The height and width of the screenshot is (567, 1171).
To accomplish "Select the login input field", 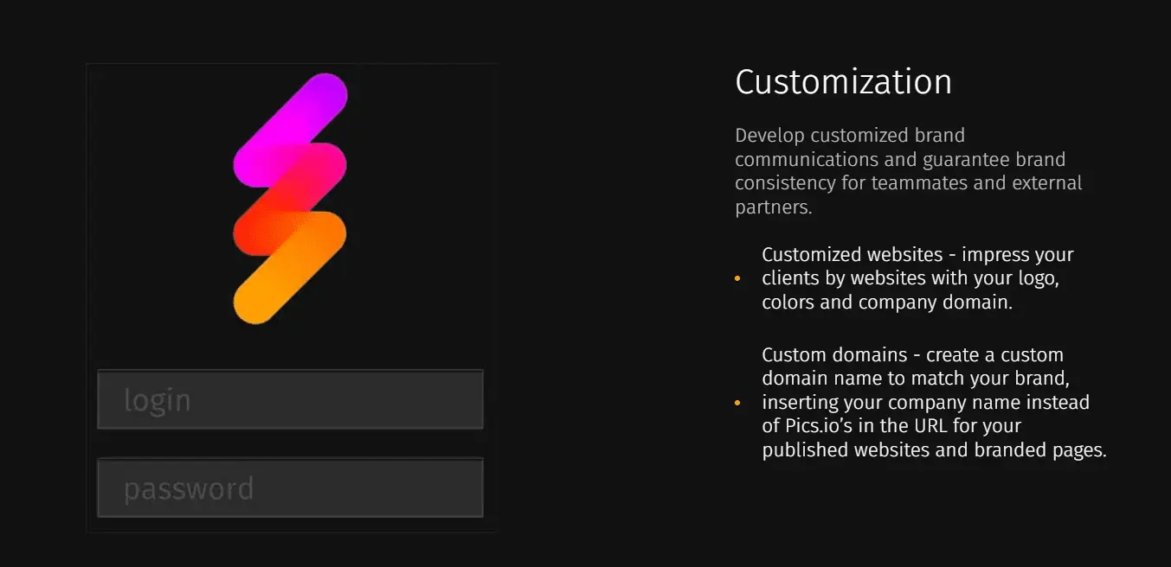I will [x=290, y=399].
